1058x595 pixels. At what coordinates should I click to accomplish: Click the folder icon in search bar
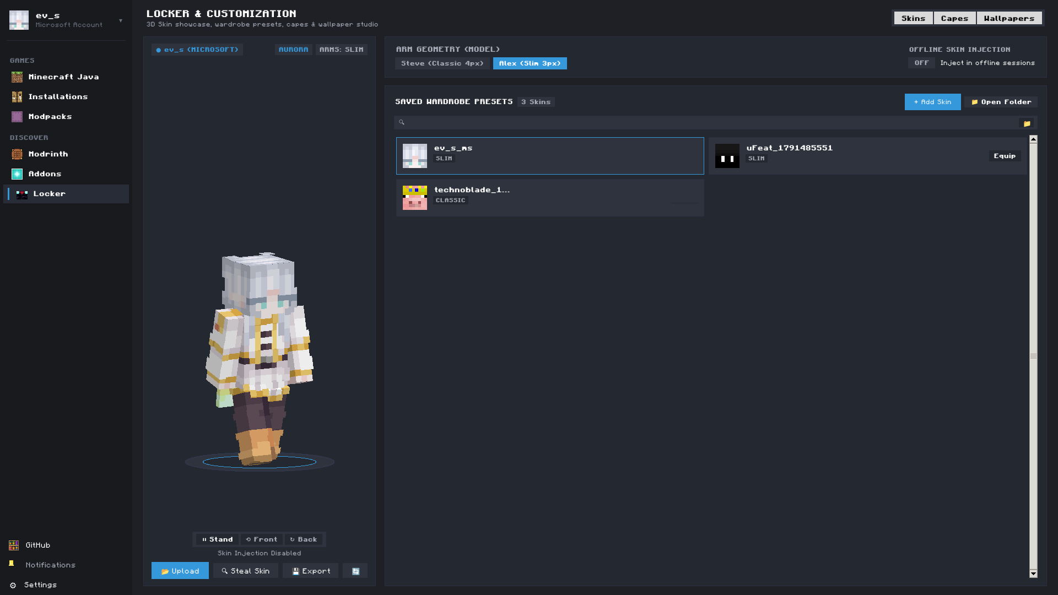pyautogui.click(x=1027, y=123)
